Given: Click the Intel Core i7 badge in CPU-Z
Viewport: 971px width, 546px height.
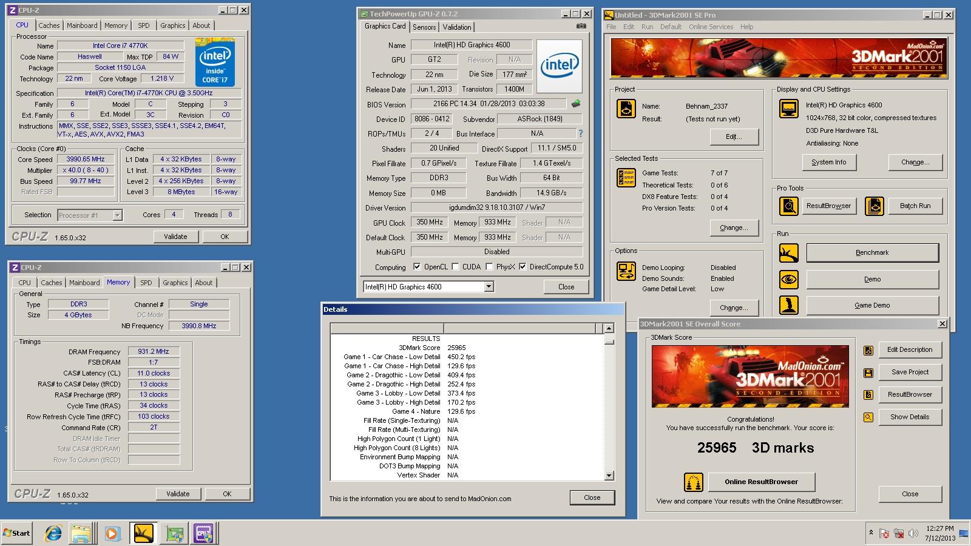Looking at the screenshot, I should pos(215,62).
